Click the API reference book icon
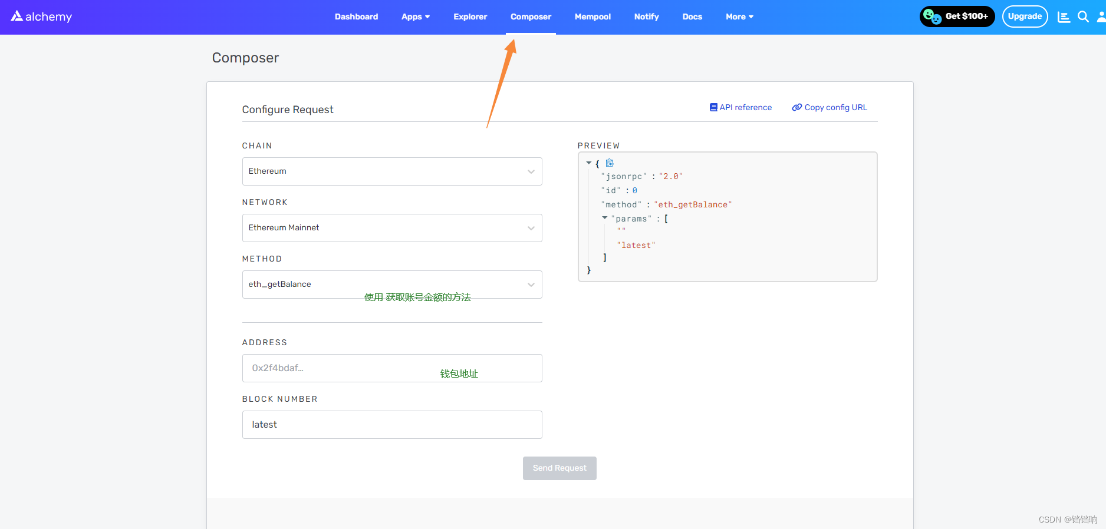 pyautogui.click(x=713, y=107)
